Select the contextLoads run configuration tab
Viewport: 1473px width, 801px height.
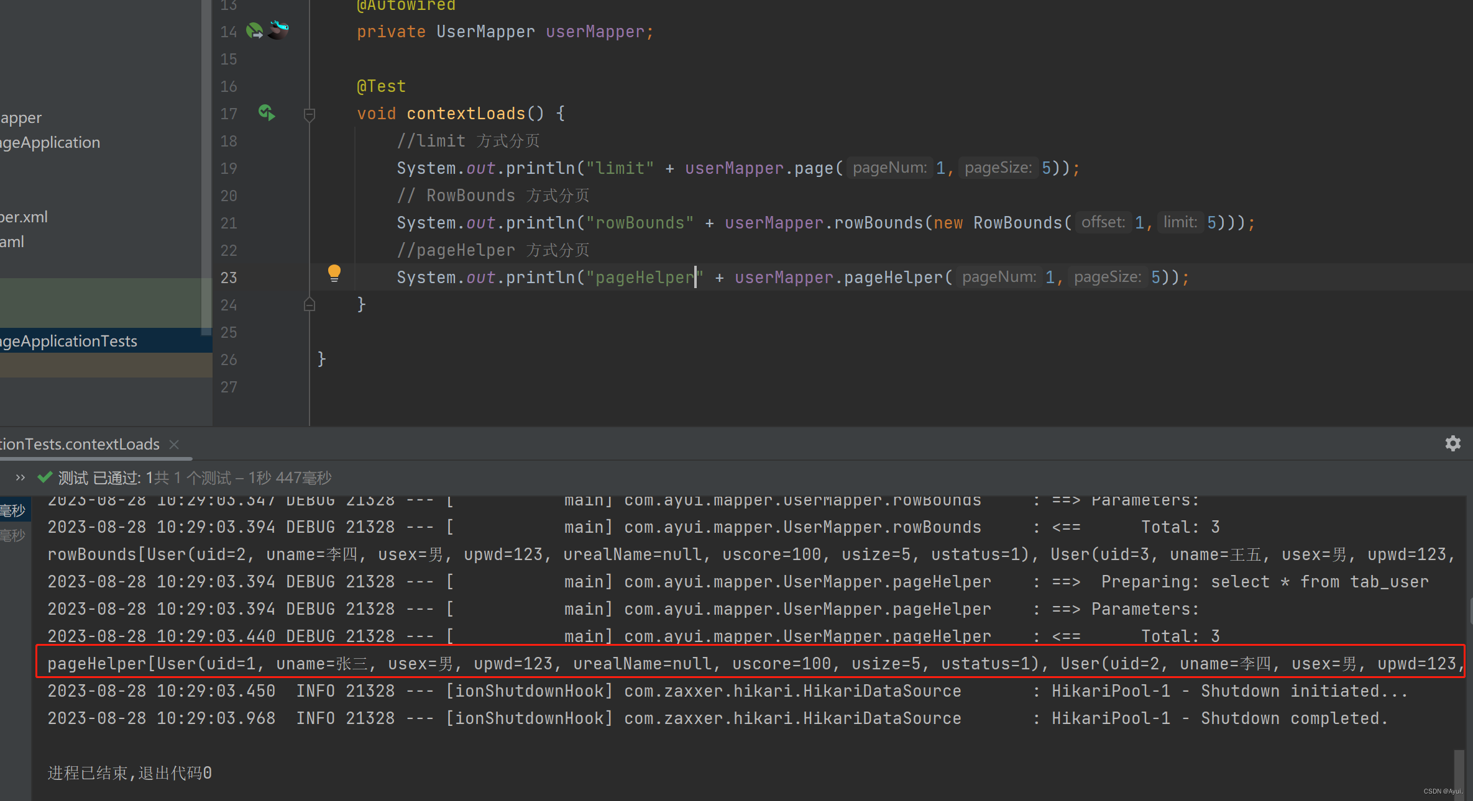tap(81, 445)
